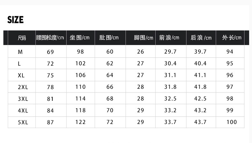Select the 尺码 column header

[22, 38]
